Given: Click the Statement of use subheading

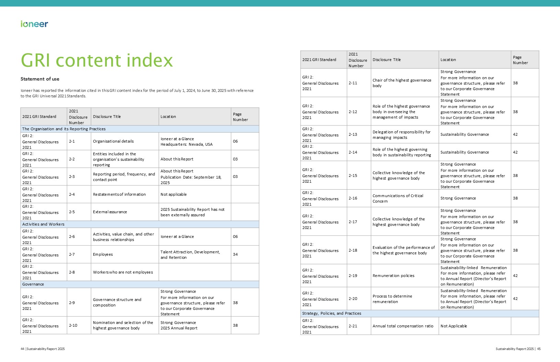Looking at the screenshot, I should [40, 79].
